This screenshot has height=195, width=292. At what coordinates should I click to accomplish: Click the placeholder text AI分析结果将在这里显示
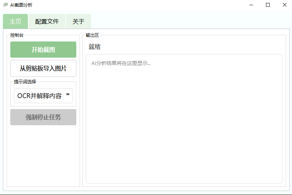(121, 63)
